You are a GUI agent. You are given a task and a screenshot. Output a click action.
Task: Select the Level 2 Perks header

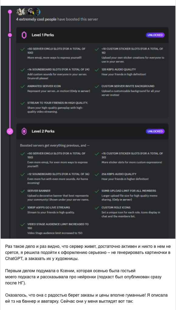92,131
